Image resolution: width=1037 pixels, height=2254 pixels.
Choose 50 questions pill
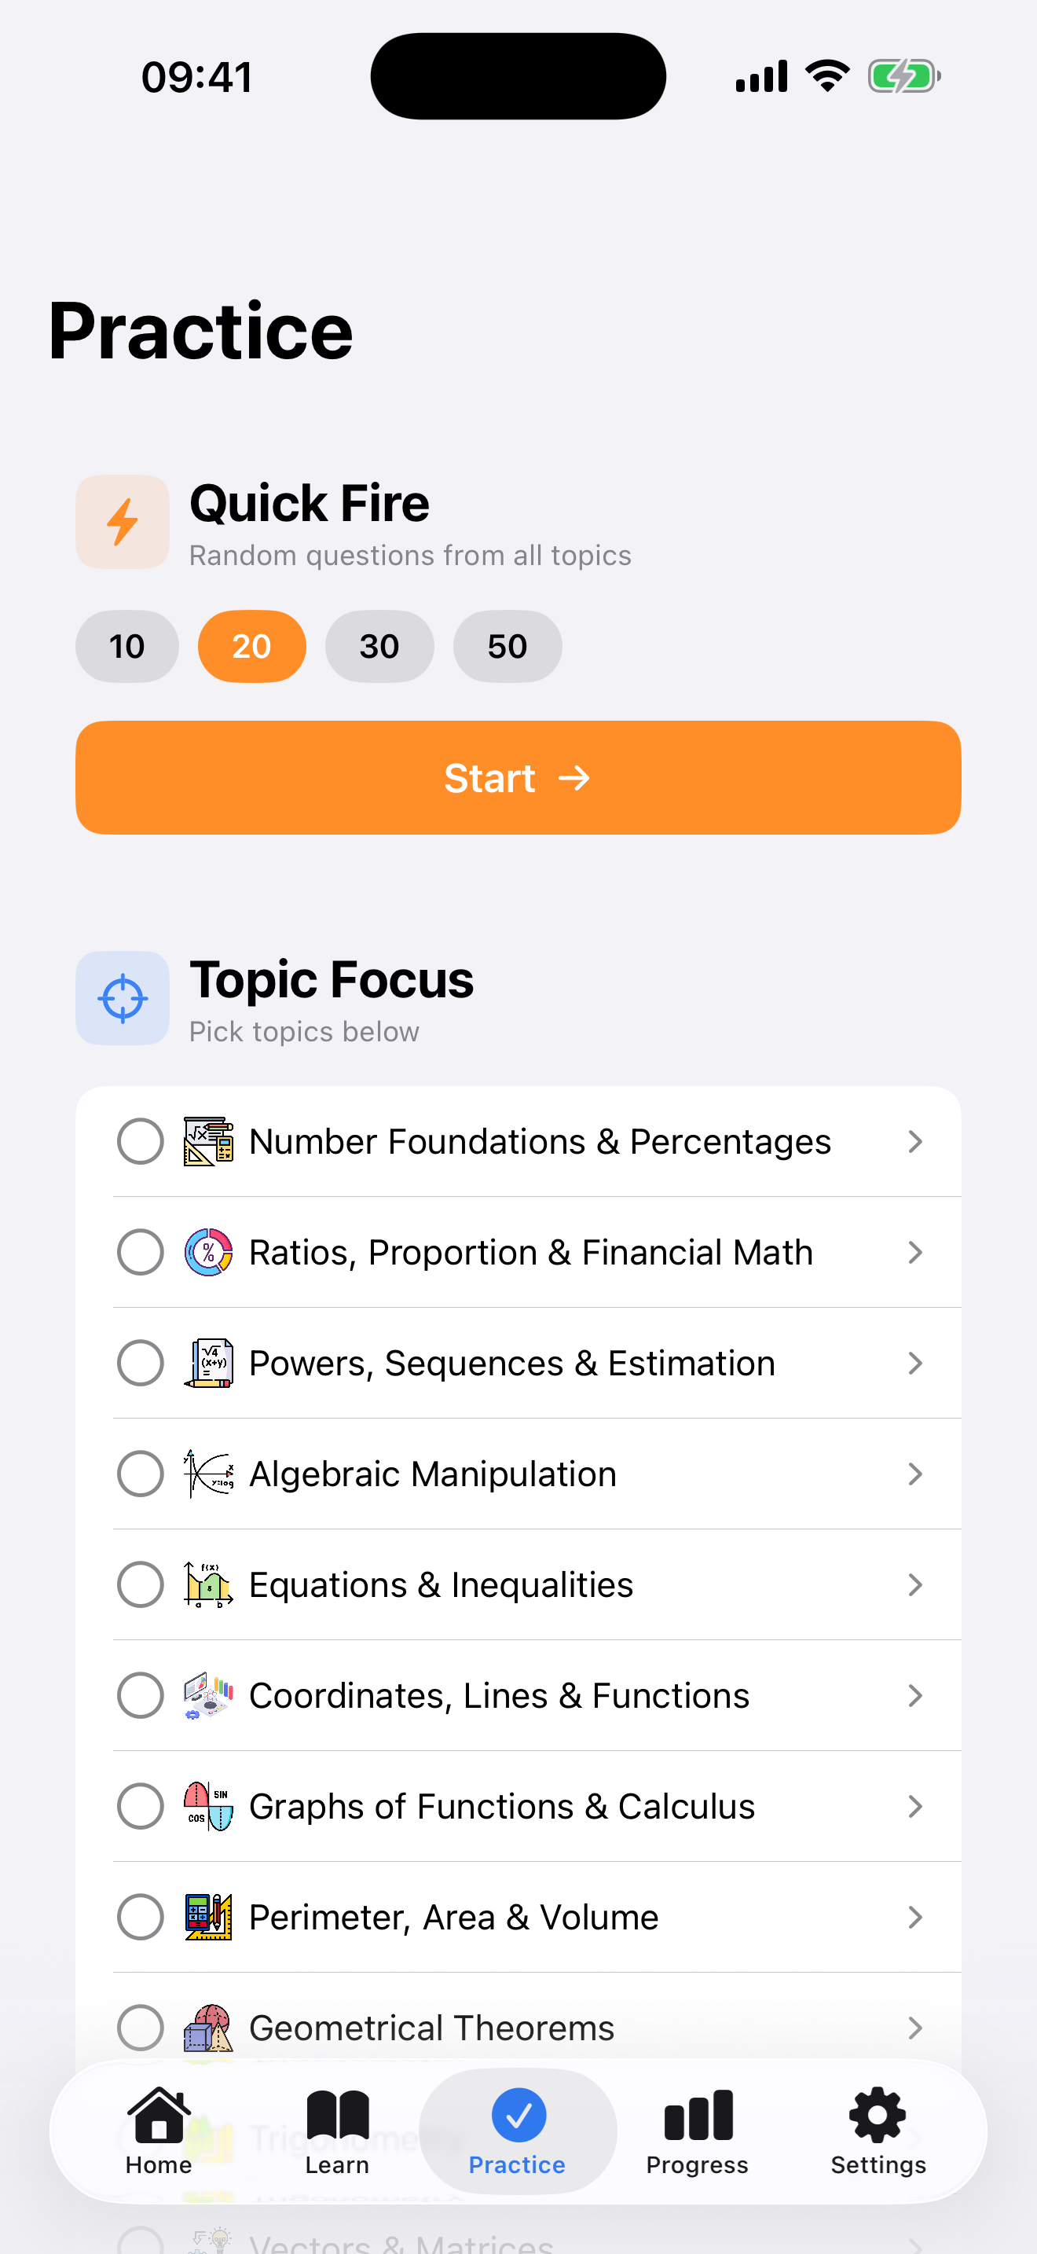(508, 647)
